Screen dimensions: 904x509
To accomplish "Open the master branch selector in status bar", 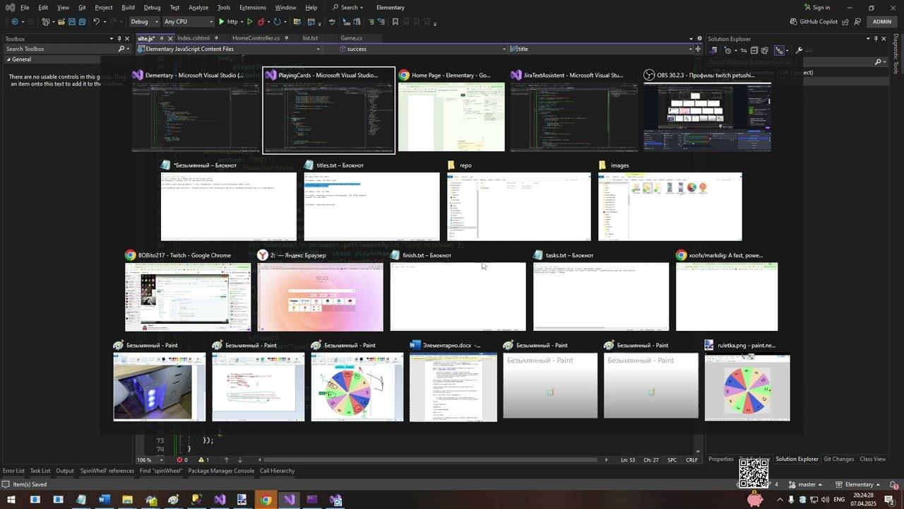I will [x=807, y=484].
